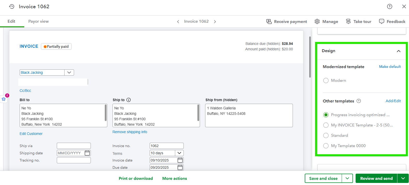Switch to the Payor view tab

pos(38,21)
